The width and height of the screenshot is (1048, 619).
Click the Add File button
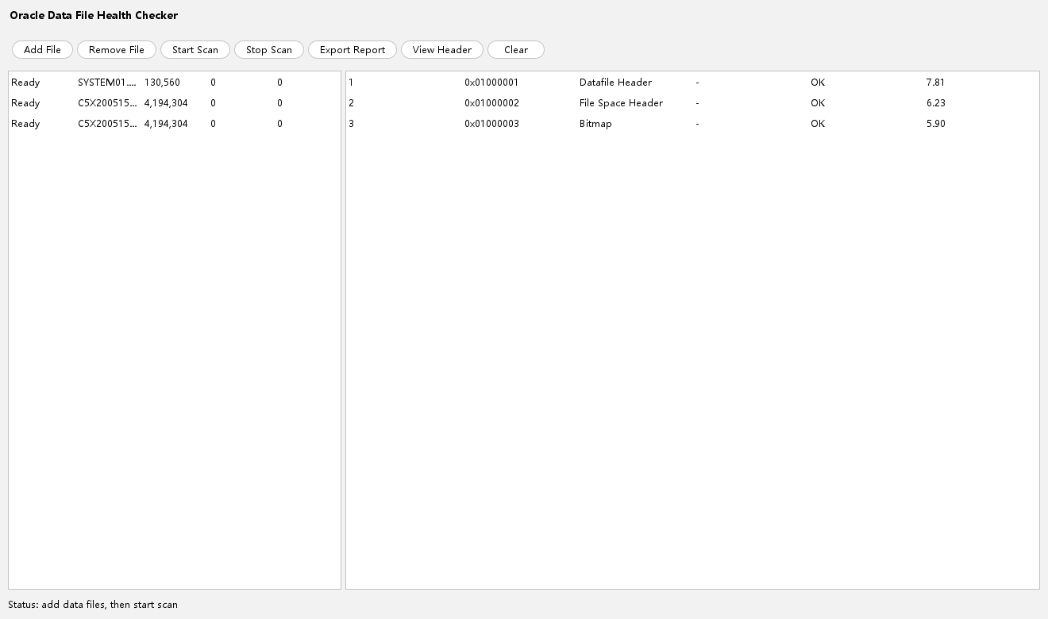(x=42, y=50)
